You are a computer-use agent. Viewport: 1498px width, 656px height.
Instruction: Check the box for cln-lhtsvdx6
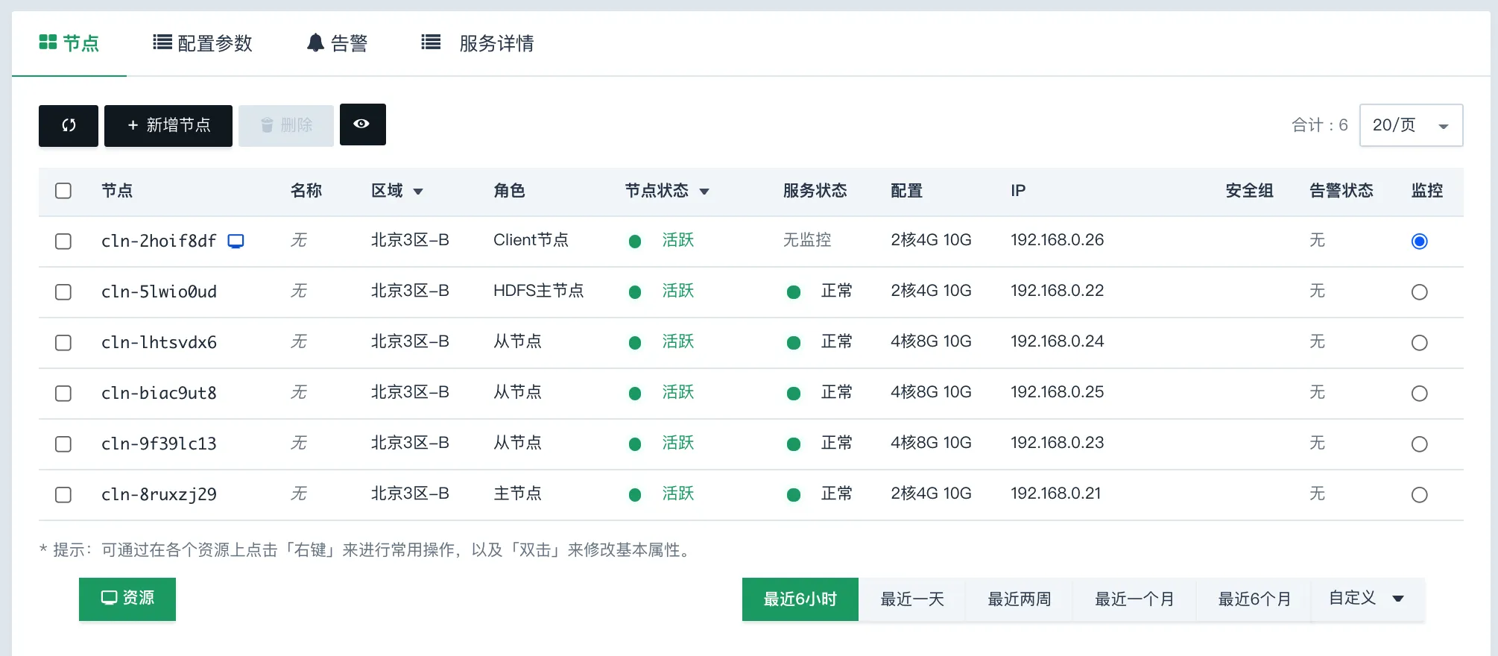(63, 343)
